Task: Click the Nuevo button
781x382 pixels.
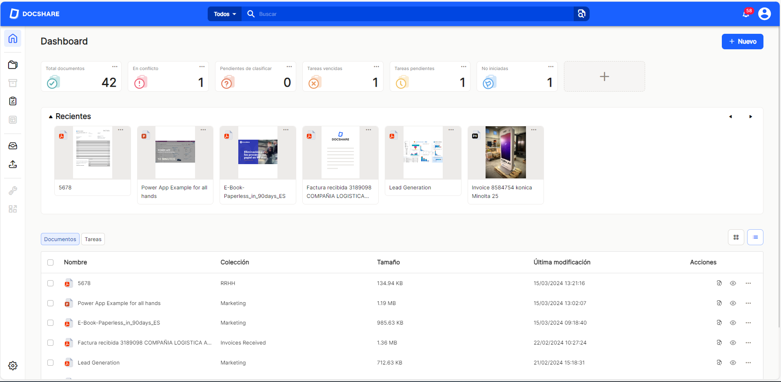Action: [742, 42]
